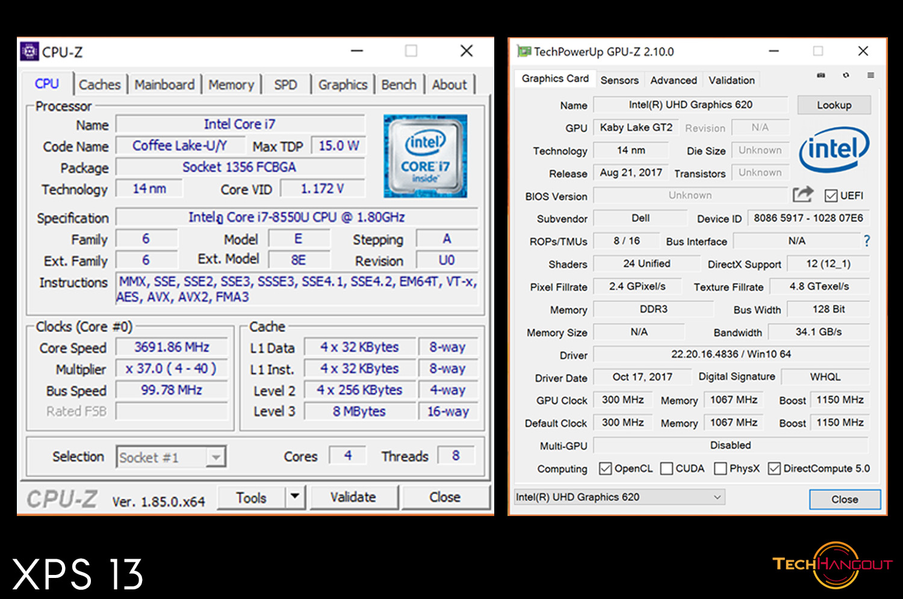The image size is (903, 599).
Task: Click the Bus Interface question mark
Action: (x=867, y=241)
